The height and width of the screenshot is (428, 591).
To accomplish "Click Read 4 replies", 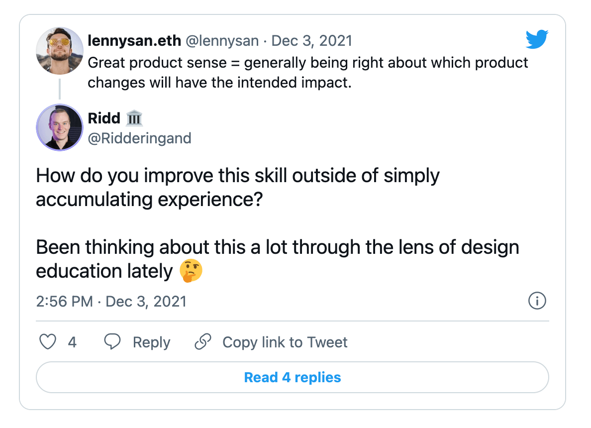I will click(292, 377).
